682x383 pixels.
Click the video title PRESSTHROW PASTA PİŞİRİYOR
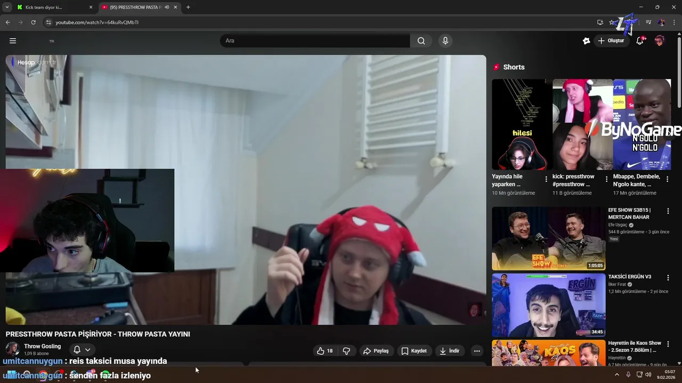point(98,334)
